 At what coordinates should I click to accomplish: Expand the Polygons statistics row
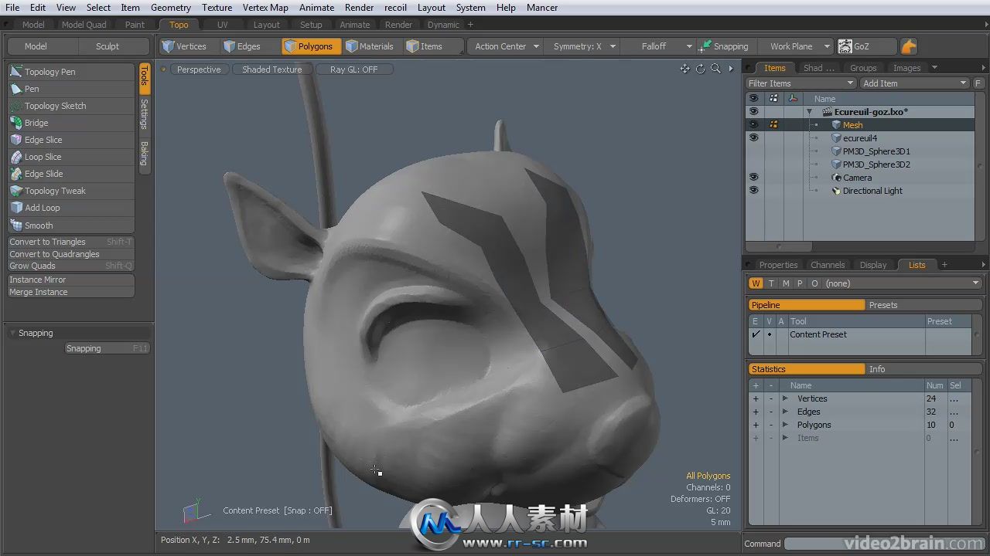[x=785, y=425]
